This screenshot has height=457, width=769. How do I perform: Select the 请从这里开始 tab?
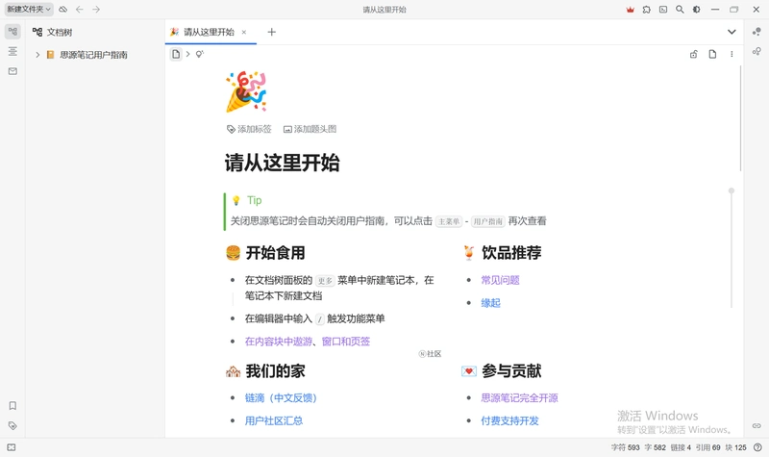(x=209, y=32)
